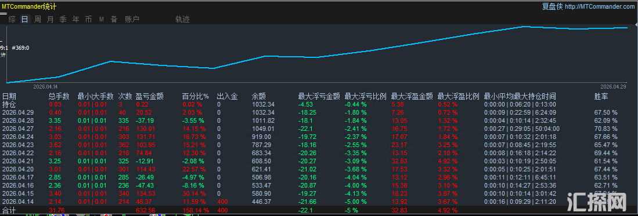Viewport: 638px width, 216px height.
Task: Click the 百分比% column header
Action: pos(195,97)
